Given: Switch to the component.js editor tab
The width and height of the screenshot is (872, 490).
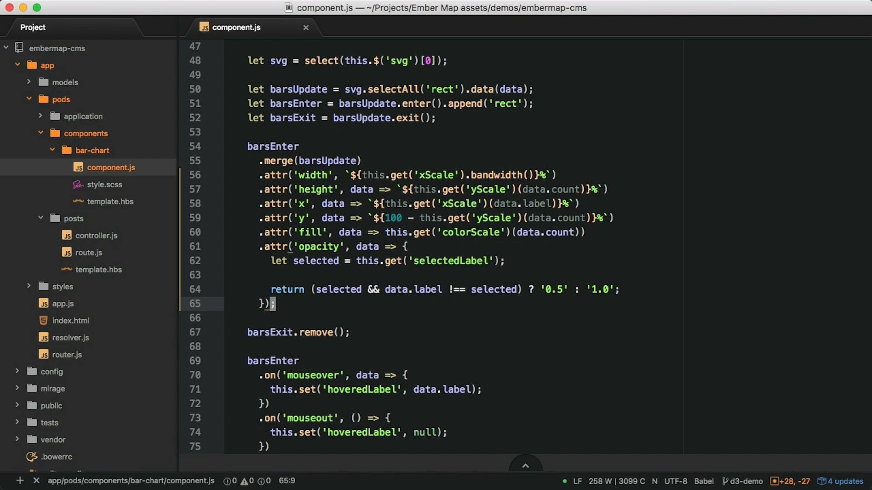Looking at the screenshot, I should 236,27.
